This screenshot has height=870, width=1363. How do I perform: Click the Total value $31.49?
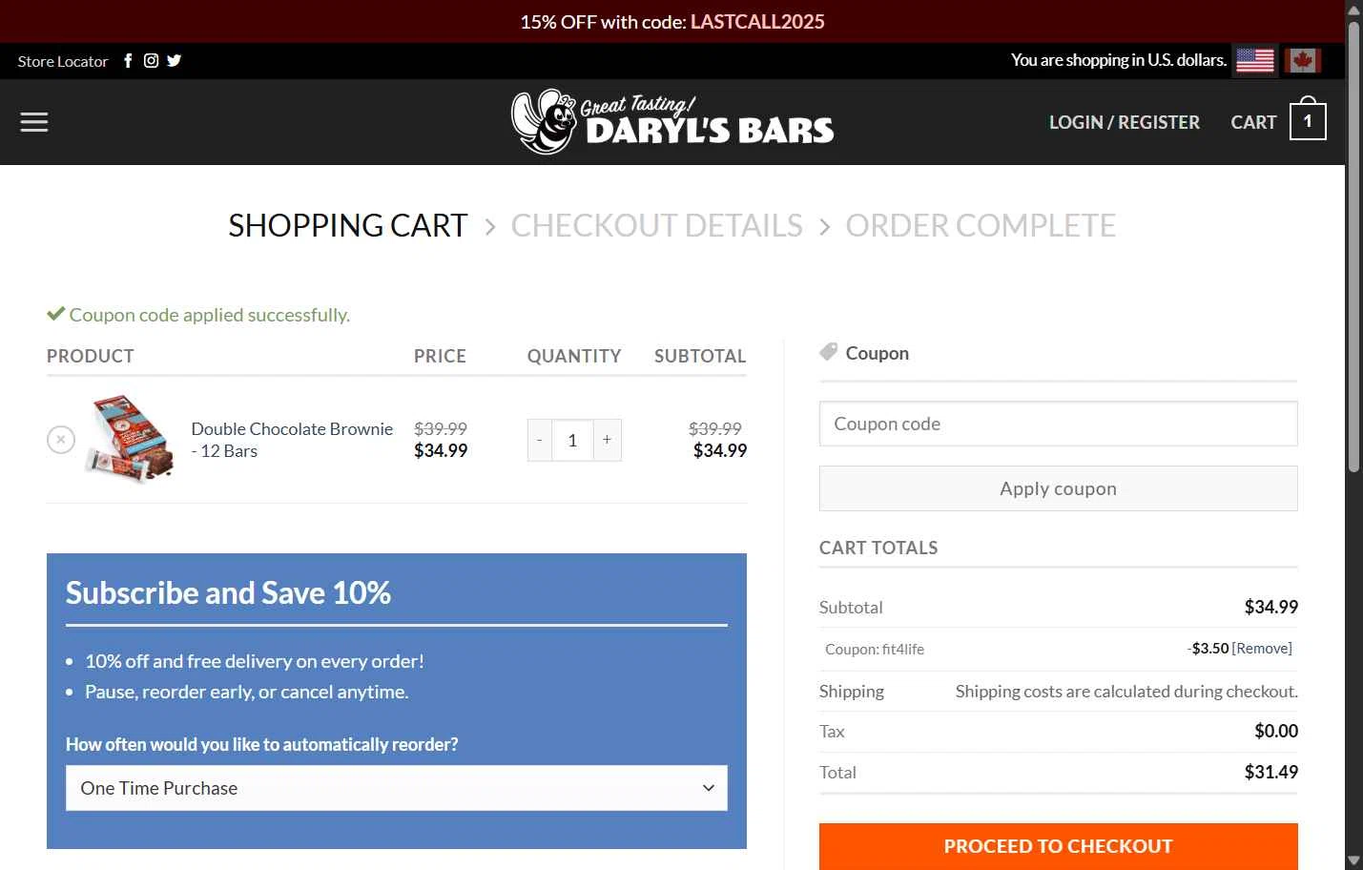(1270, 773)
